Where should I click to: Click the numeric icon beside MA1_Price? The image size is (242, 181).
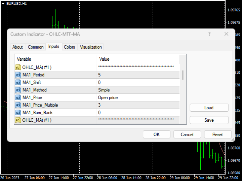[18, 98]
